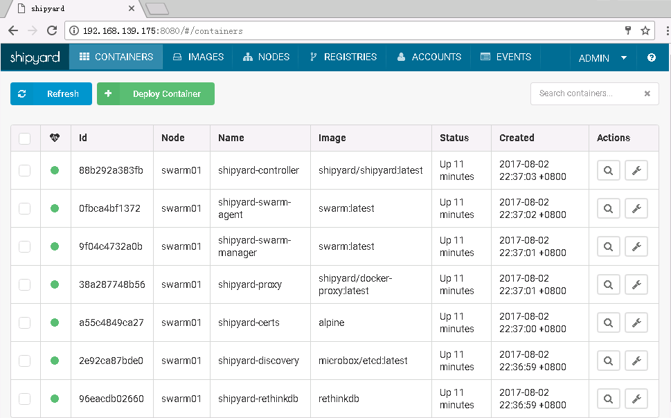The image size is (671, 418).
Task: Click the rethinkdb image cell
Action: point(339,399)
